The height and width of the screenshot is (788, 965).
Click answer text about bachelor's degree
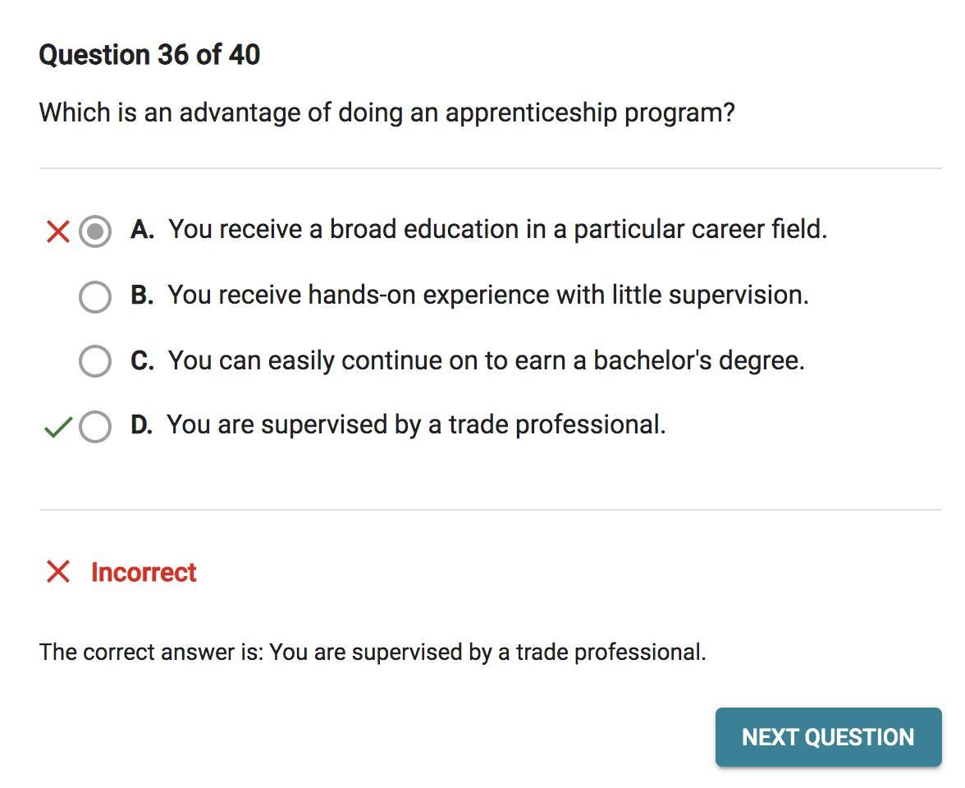click(486, 360)
